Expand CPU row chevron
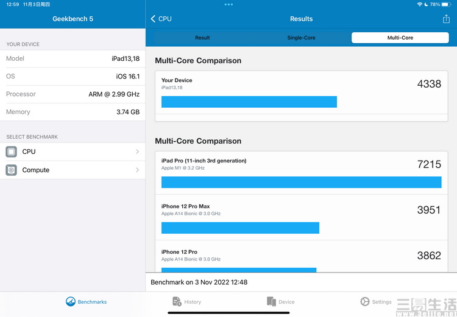Image resolution: width=457 pixels, height=317 pixels. [x=137, y=152]
